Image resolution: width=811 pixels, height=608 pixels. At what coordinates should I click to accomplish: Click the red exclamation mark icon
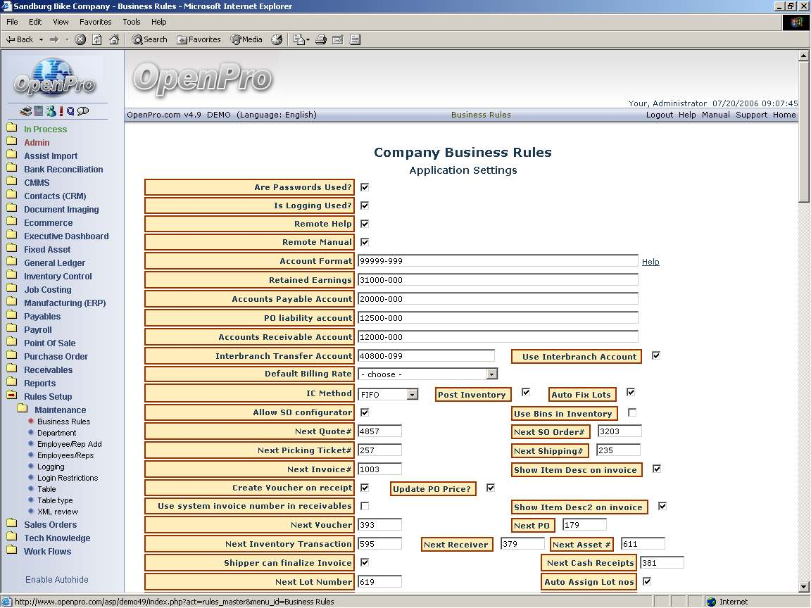pyautogui.click(x=61, y=111)
